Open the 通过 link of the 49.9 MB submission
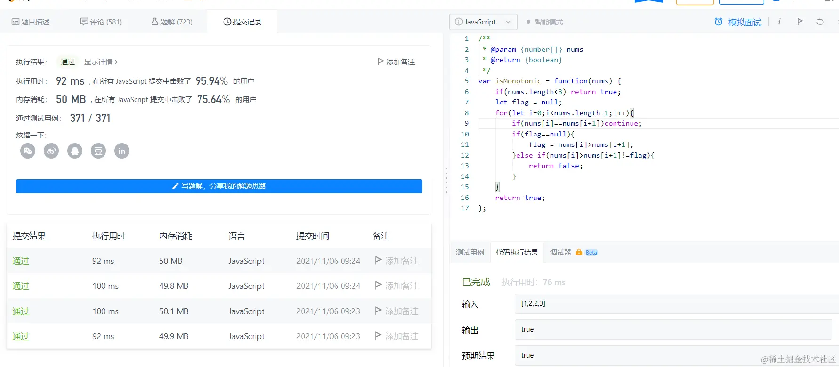 [21, 336]
